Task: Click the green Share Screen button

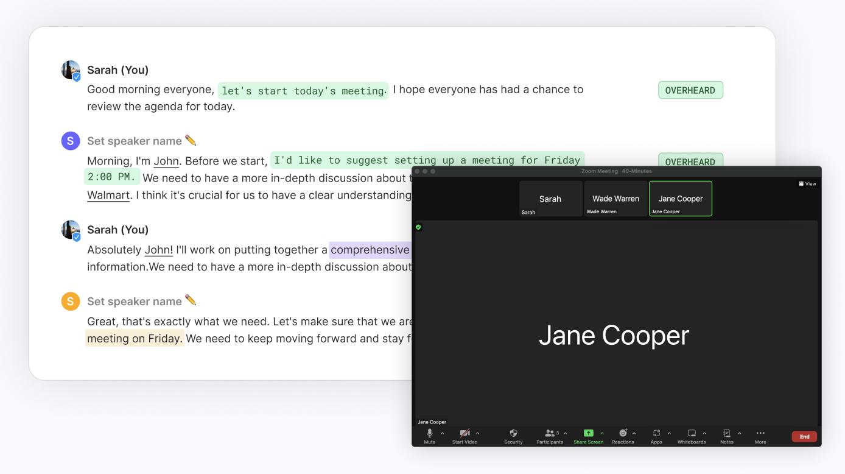Action: pyautogui.click(x=588, y=436)
